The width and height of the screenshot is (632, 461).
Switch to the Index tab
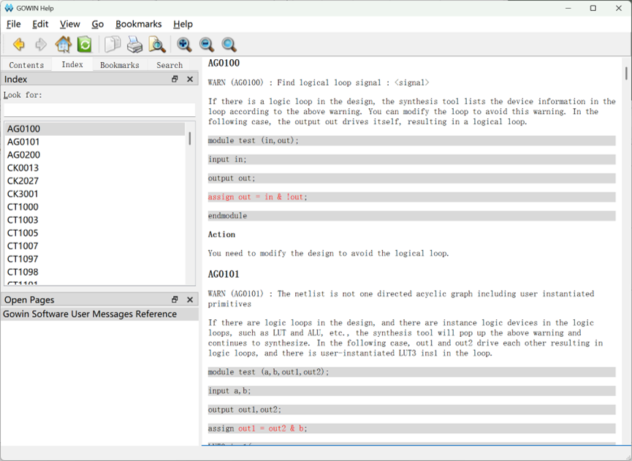[x=72, y=64]
